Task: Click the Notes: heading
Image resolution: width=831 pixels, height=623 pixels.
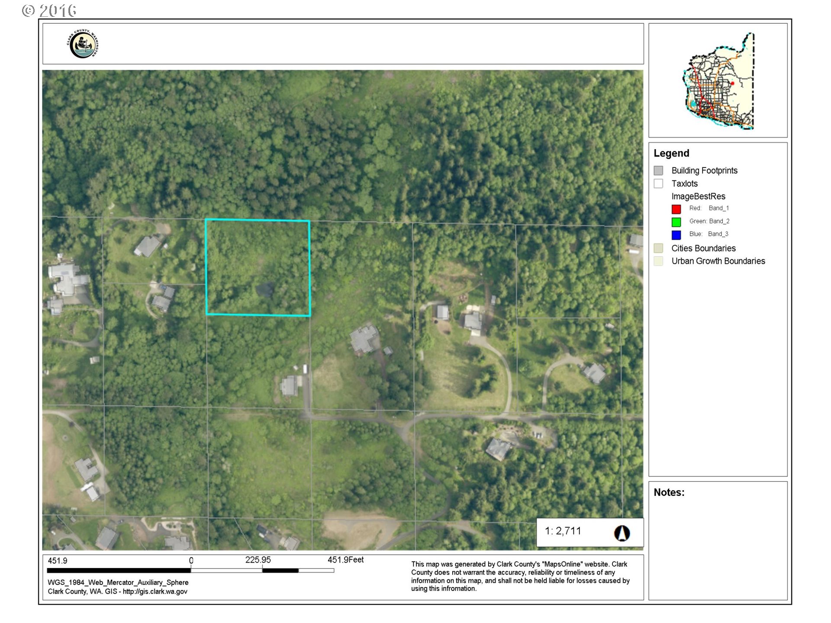Action: pyautogui.click(x=669, y=492)
